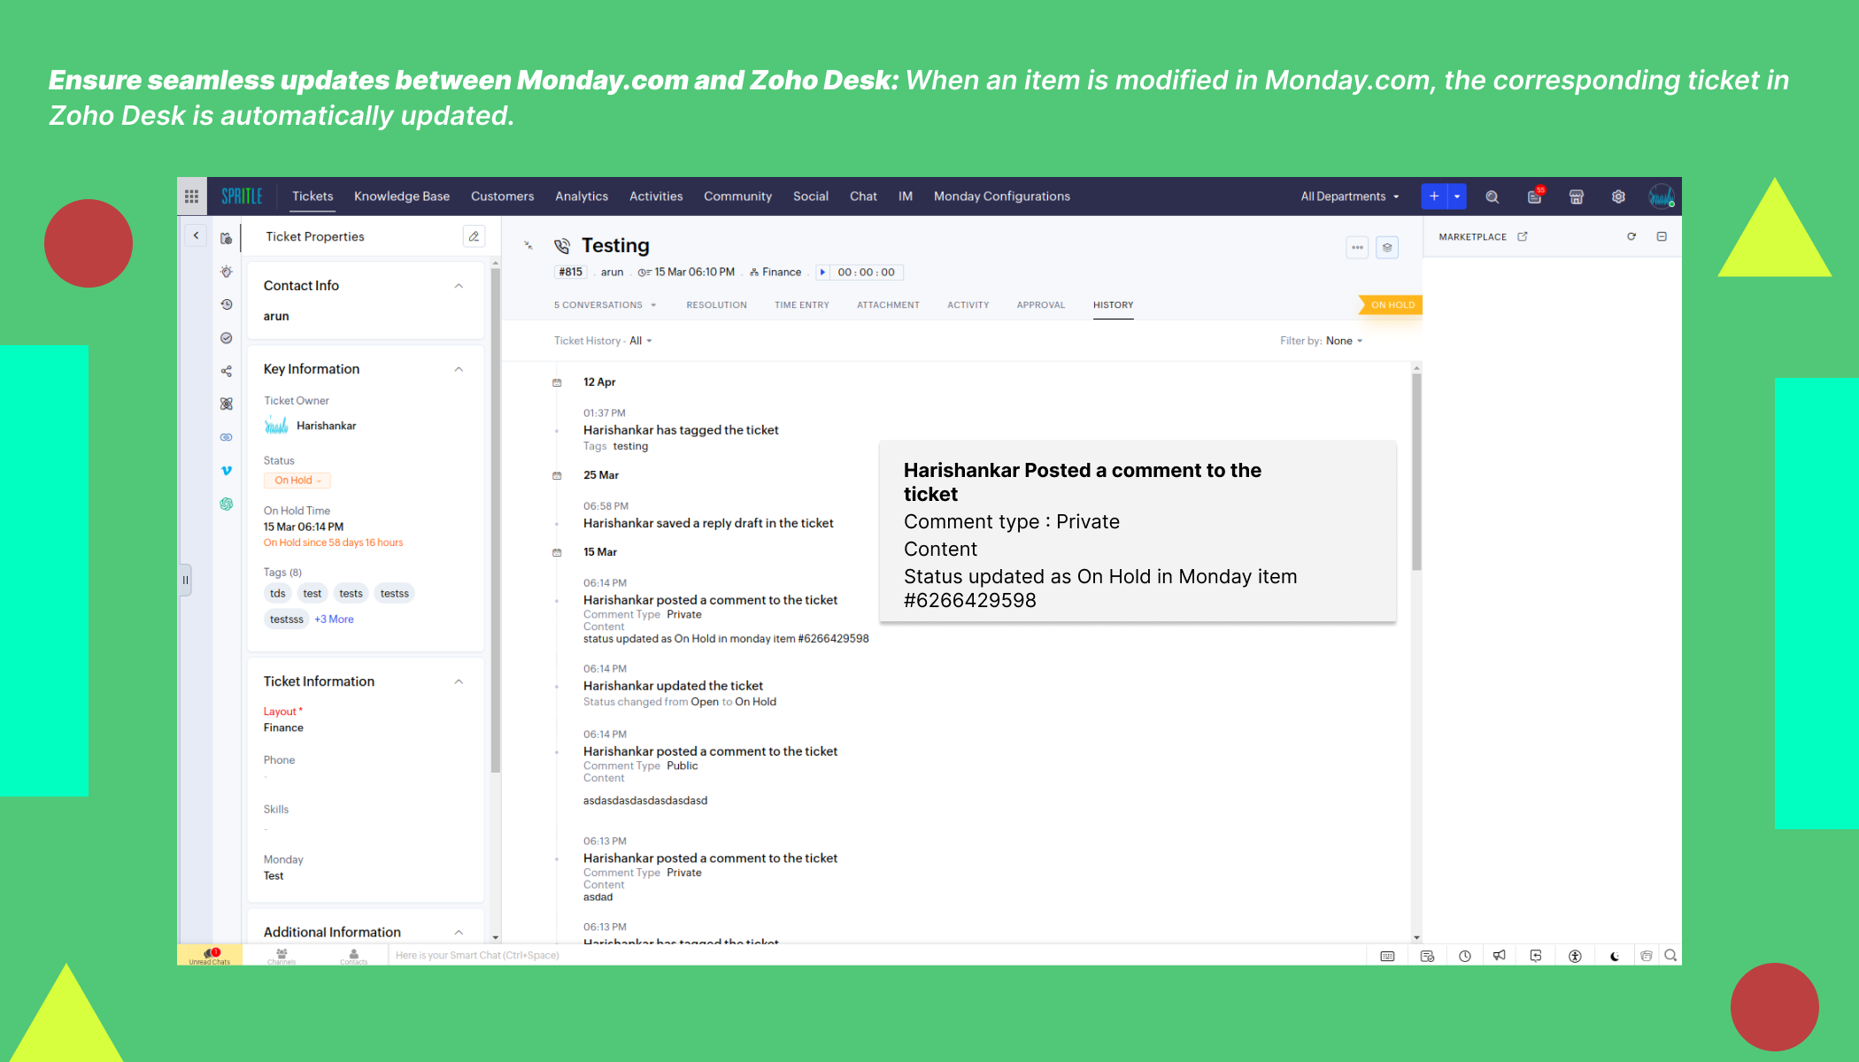Viewport: 1859px width, 1062px height.
Task: Open the history clock sidebar icon
Action: click(x=227, y=304)
